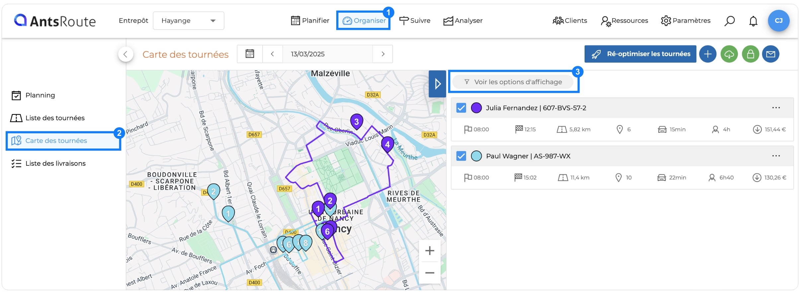Click Julia's start time 08:00

(477, 129)
